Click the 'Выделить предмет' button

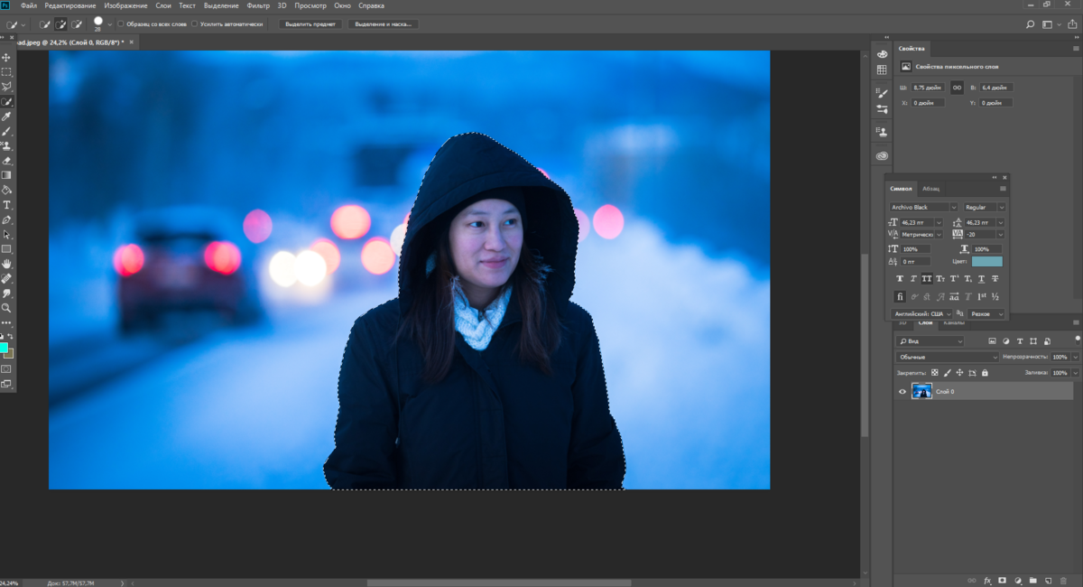310,24
